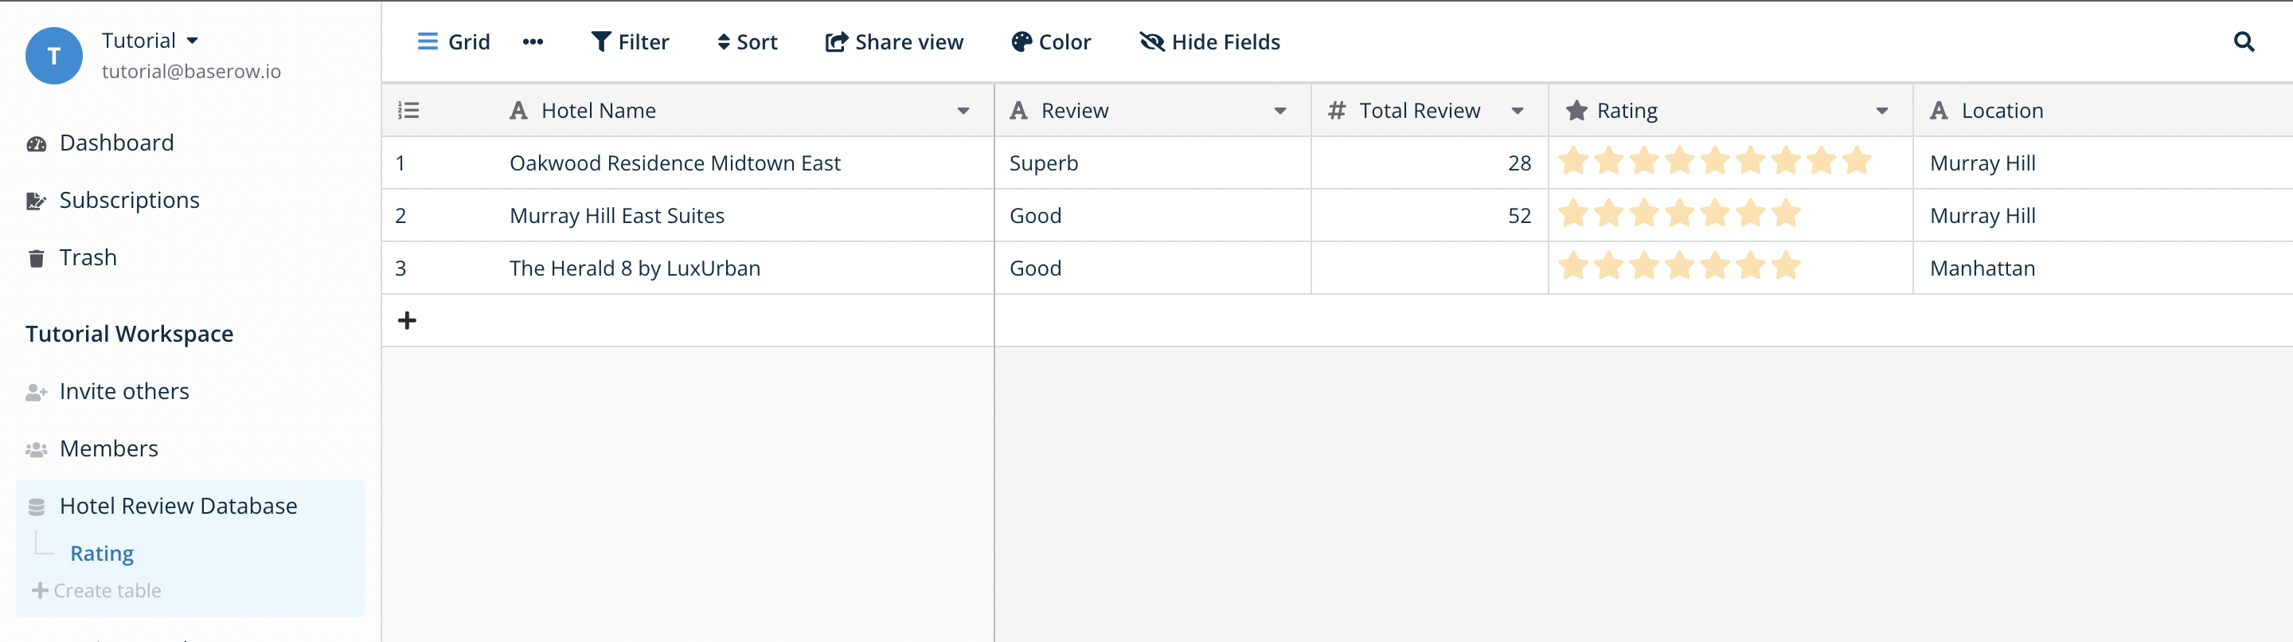Image resolution: width=2293 pixels, height=642 pixels.
Task: Click Create table
Action: 96,589
